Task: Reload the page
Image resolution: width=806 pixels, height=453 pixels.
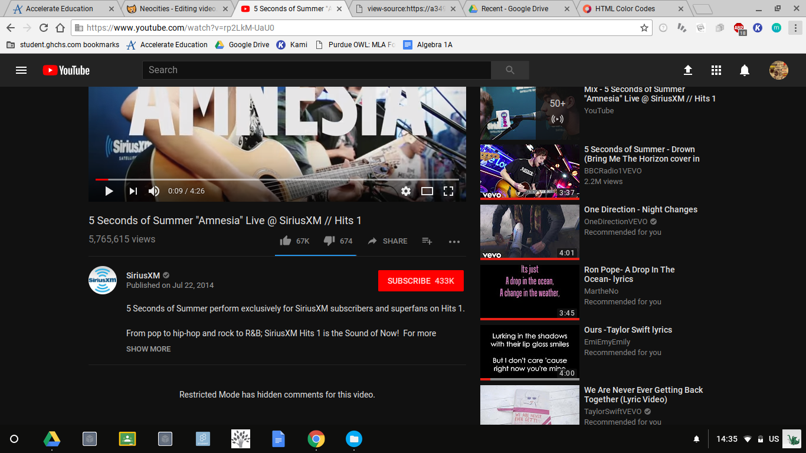Action: [44, 28]
